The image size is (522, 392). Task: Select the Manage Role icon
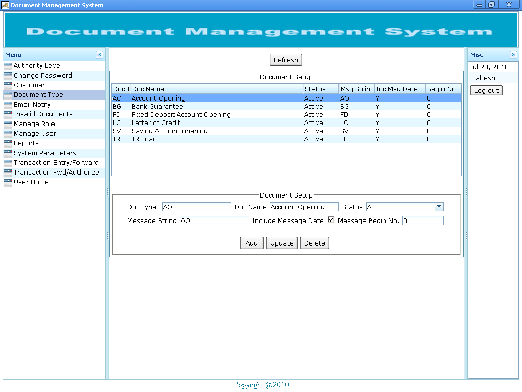(8, 124)
